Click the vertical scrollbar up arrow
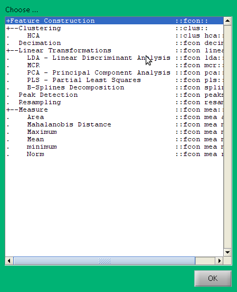 (x=227, y=21)
